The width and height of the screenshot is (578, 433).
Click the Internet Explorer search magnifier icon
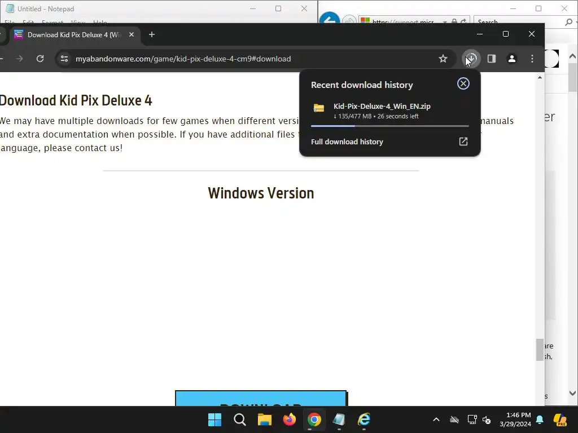[569, 22]
